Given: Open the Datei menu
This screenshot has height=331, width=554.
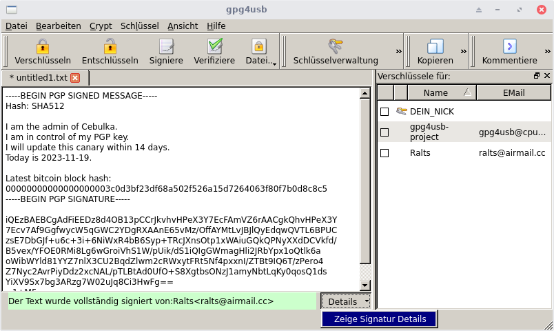Looking at the screenshot, I should pos(17,26).
